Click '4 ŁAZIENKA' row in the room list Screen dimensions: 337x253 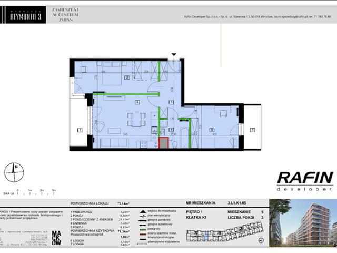point(100,223)
